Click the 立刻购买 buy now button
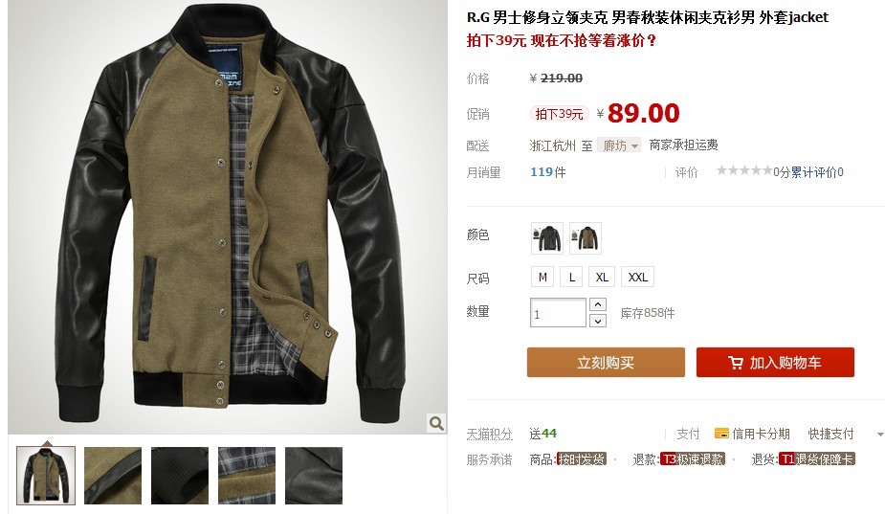This screenshot has width=885, height=514. (x=607, y=363)
